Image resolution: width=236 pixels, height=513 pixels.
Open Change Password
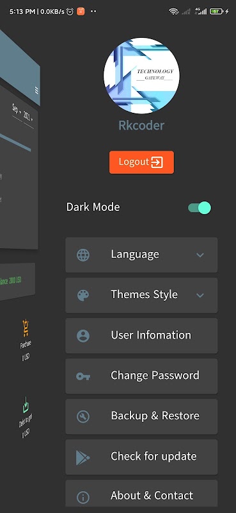click(141, 376)
